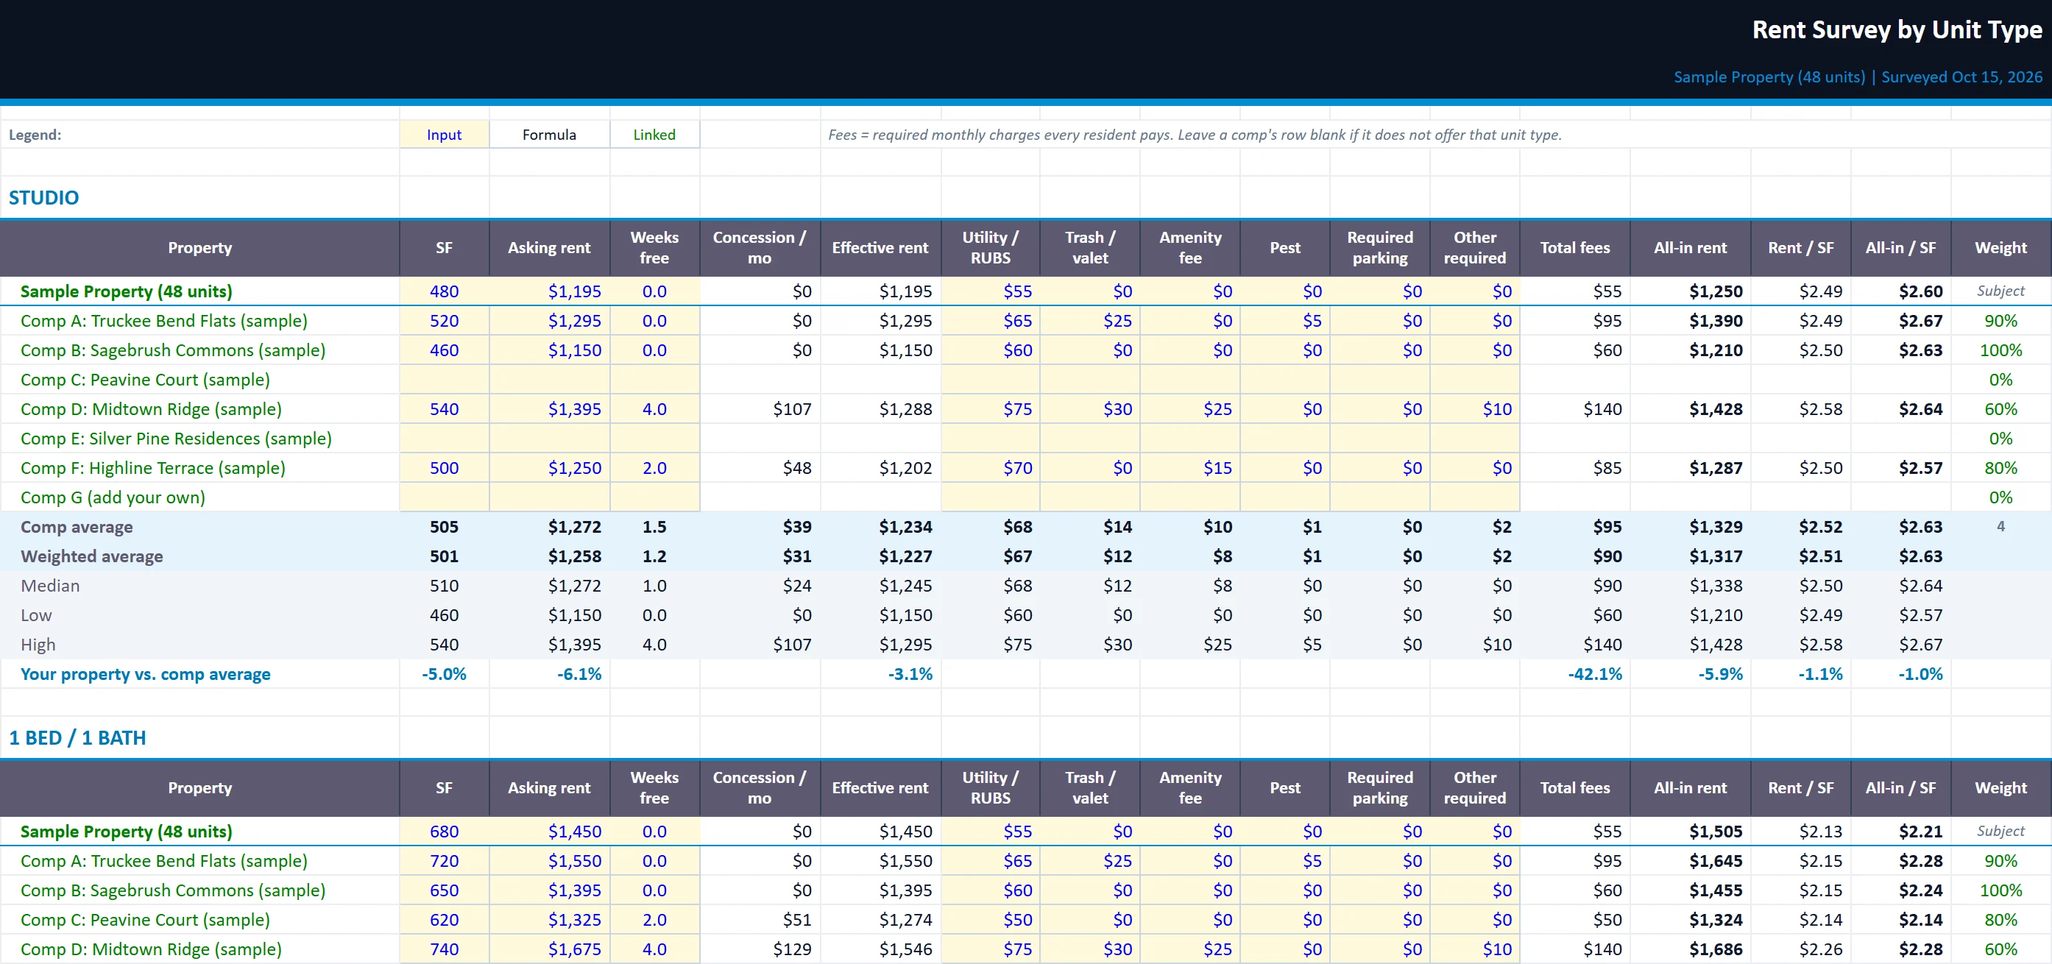This screenshot has height=964, width=2052.
Task: Click Studio Comp E: Silver Pine Residences row label
Action: [176, 439]
